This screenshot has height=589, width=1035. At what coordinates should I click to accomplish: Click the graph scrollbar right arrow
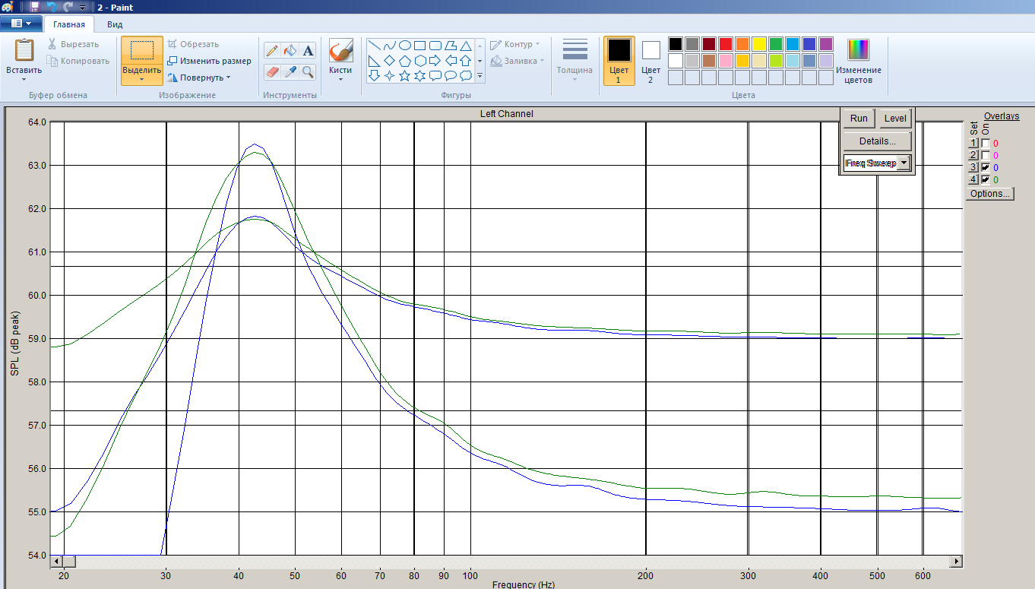[957, 561]
